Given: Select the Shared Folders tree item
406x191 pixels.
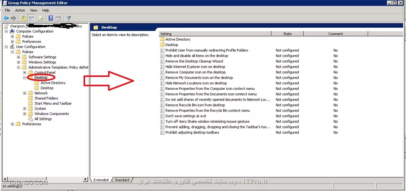Looking at the screenshot, I should (x=46, y=98).
